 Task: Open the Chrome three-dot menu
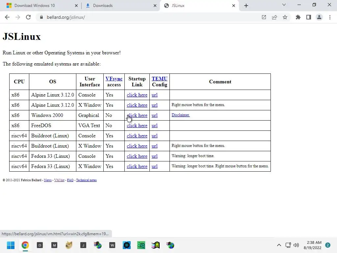[x=330, y=17]
